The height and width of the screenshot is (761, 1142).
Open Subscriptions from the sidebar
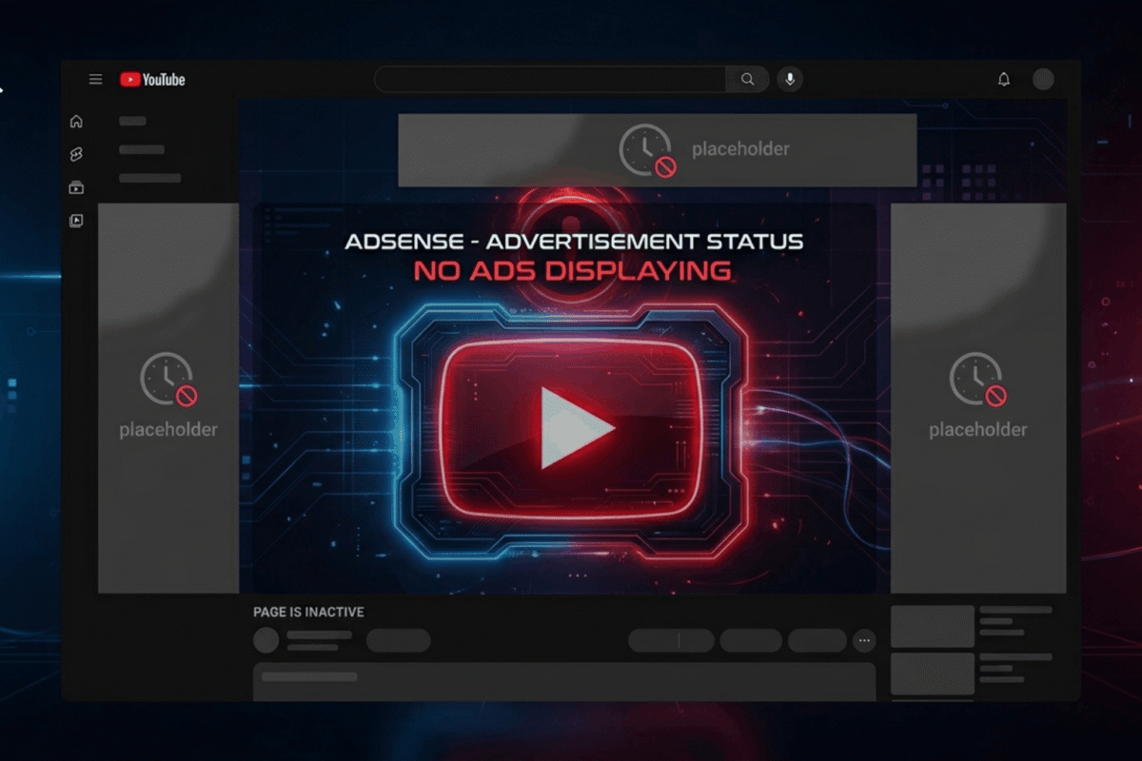(76, 187)
